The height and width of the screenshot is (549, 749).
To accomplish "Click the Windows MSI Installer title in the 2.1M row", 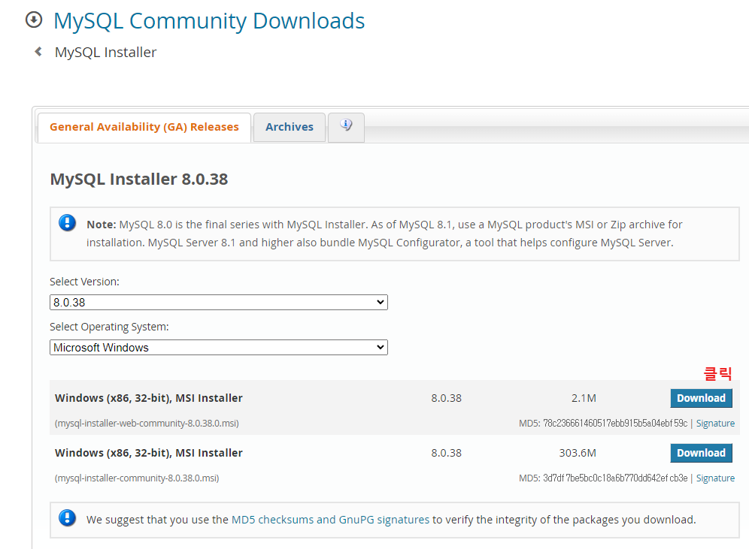I will click(x=149, y=398).
